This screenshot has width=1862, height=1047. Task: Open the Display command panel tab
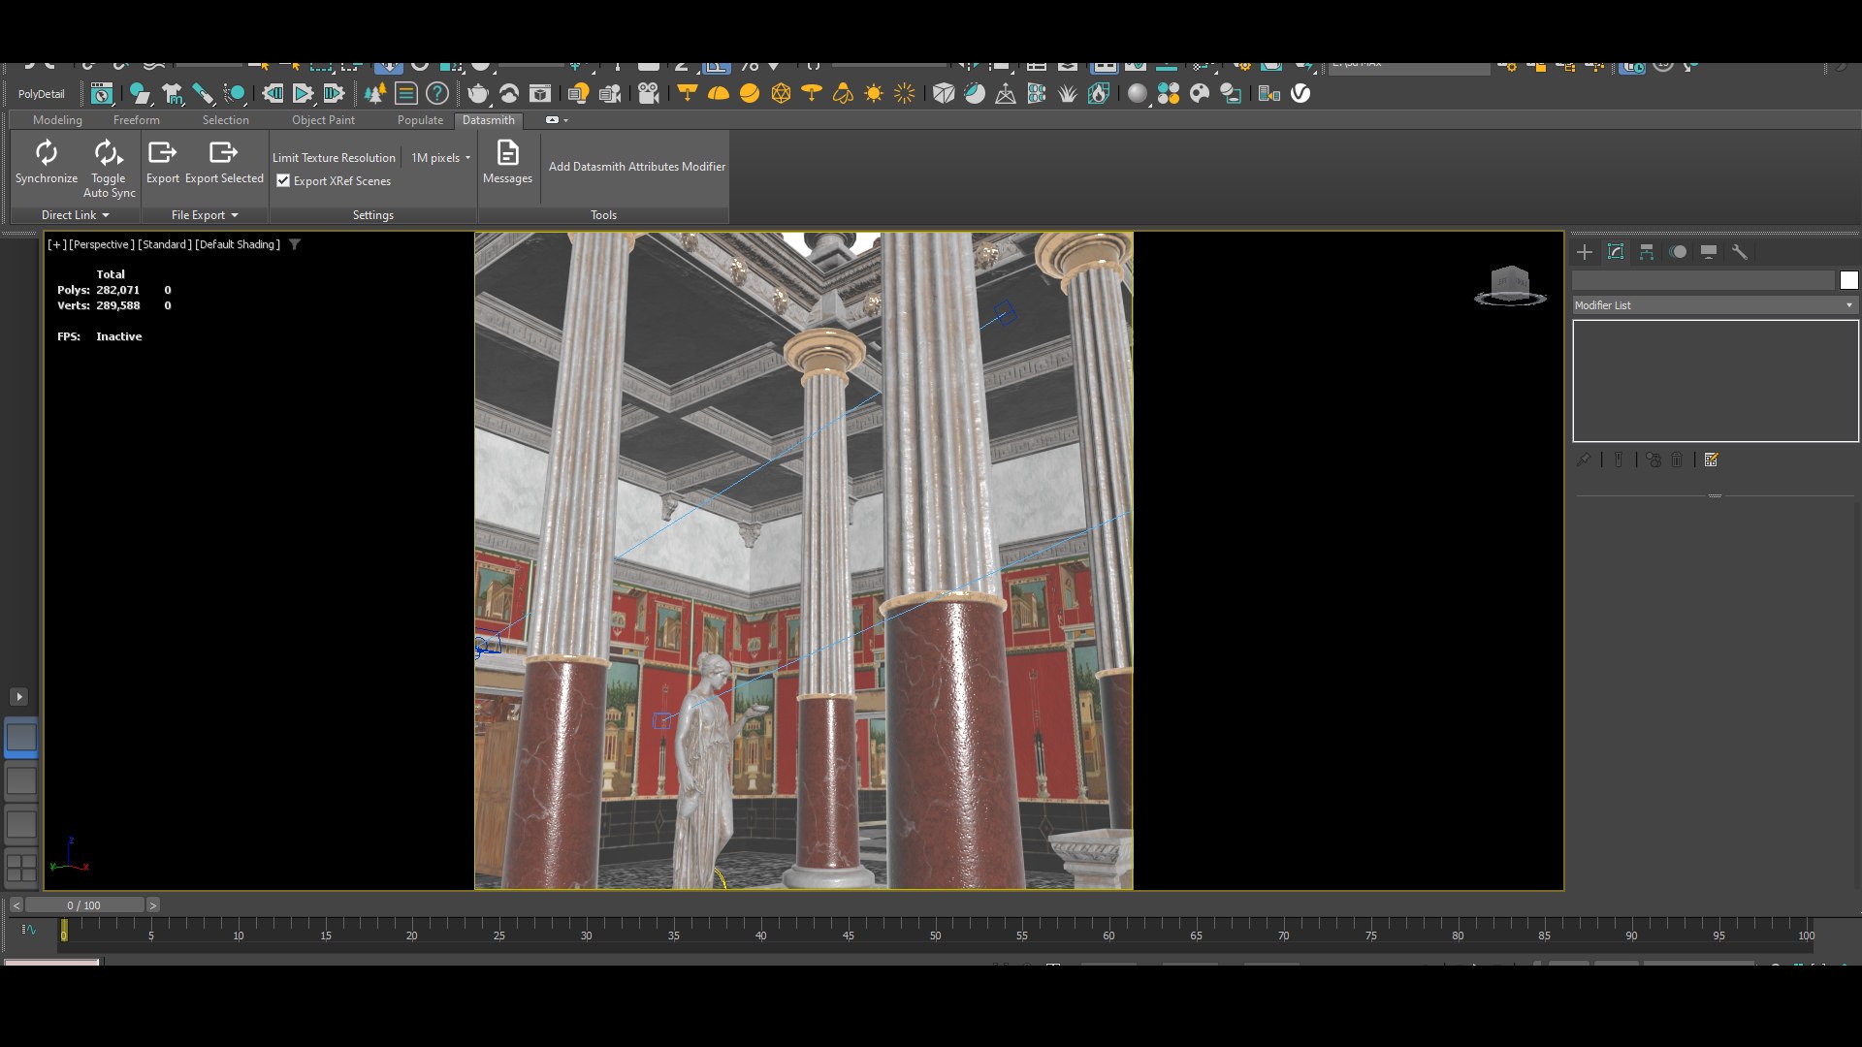coord(1709,252)
